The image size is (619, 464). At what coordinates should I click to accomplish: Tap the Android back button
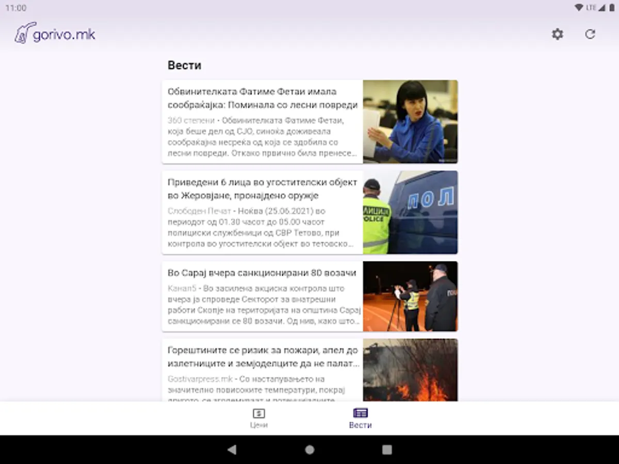tap(232, 450)
